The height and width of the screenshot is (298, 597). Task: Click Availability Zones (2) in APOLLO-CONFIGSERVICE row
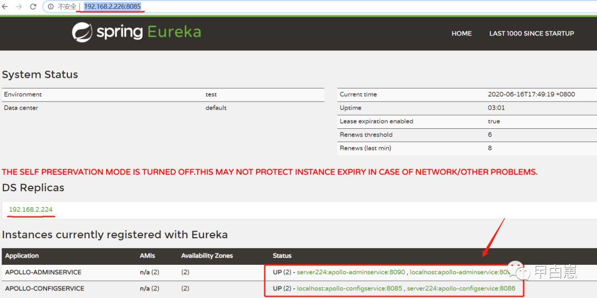tap(185, 289)
